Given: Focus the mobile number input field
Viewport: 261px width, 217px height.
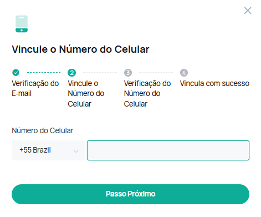Looking at the screenshot, I should click(168, 150).
